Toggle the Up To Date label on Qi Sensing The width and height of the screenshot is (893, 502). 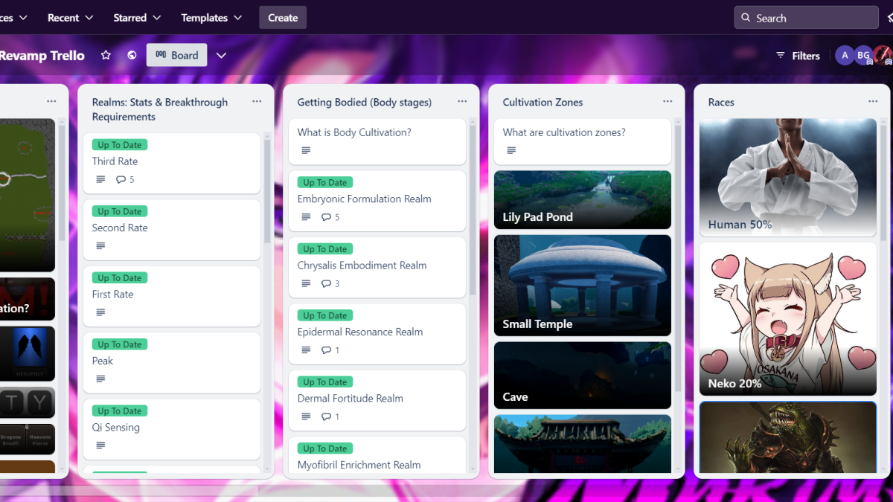click(119, 411)
